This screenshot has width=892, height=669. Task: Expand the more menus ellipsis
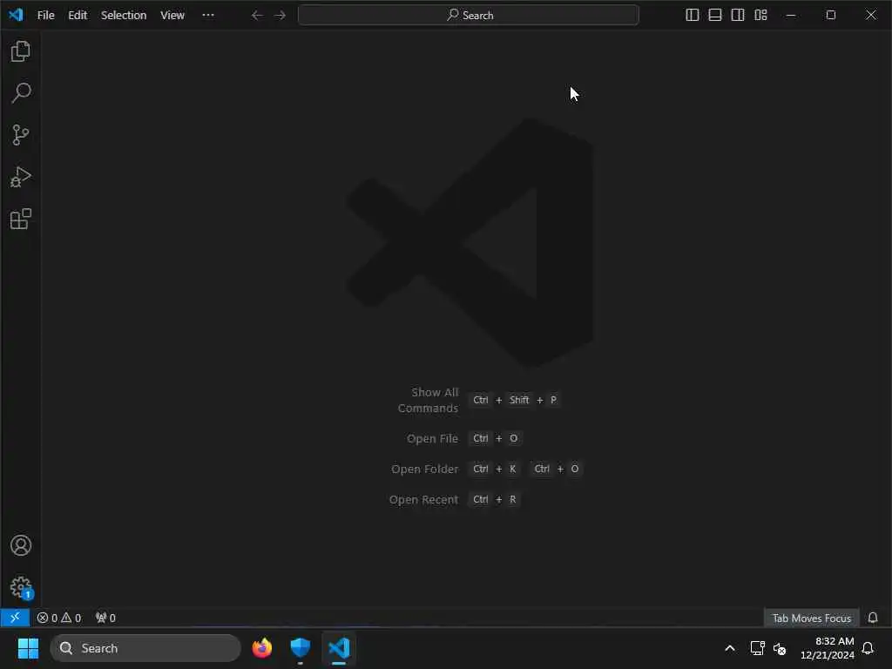click(208, 16)
